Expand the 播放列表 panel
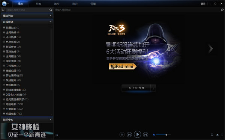Screen dimensions: 225x140 coord(27,16)
